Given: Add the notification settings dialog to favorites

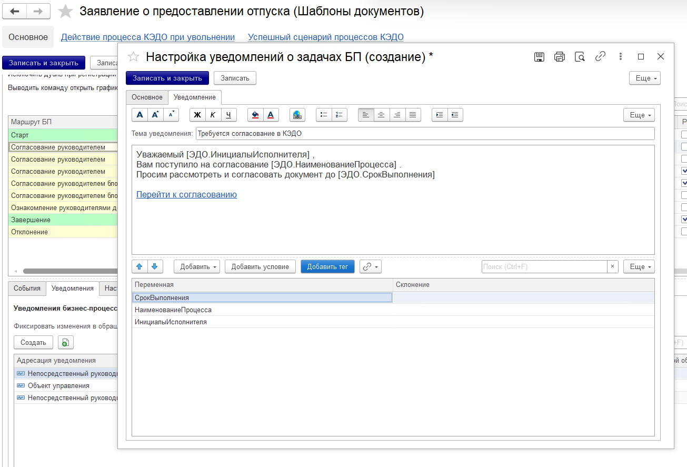Looking at the screenshot, I should [x=134, y=57].
